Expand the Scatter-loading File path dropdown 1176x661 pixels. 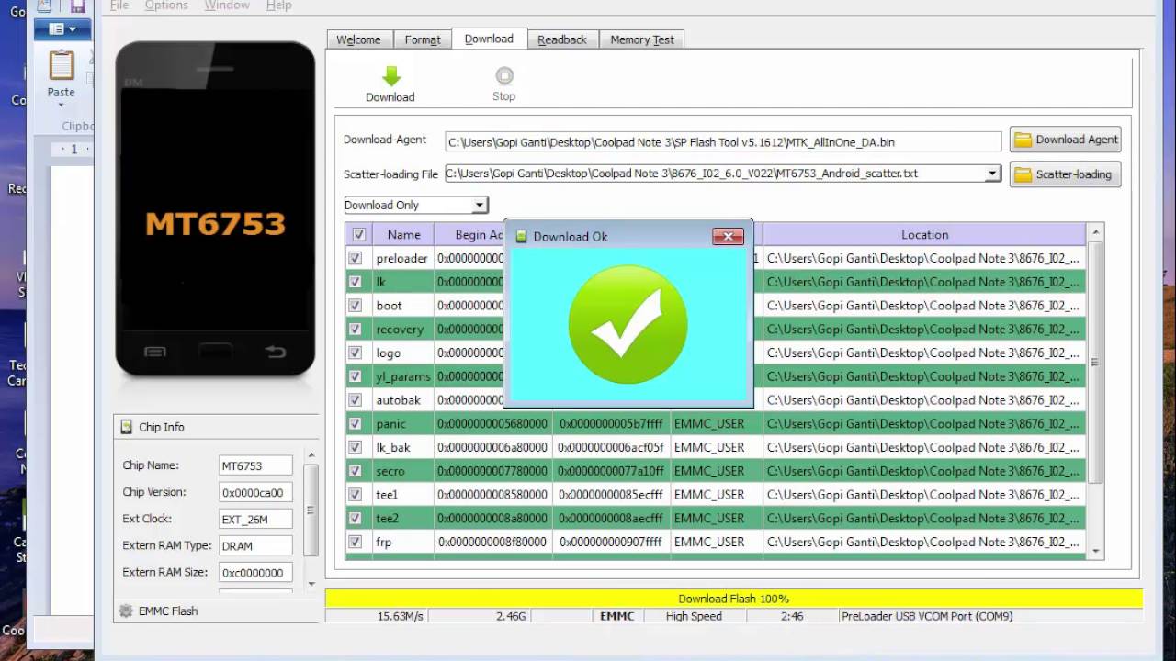coord(992,174)
